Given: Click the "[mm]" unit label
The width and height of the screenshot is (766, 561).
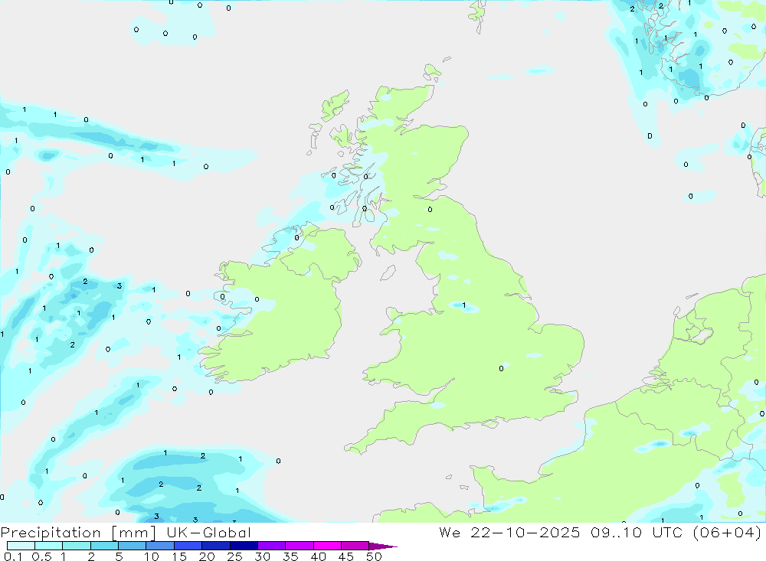Looking at the screenshot, I should (x=134, y=533).
